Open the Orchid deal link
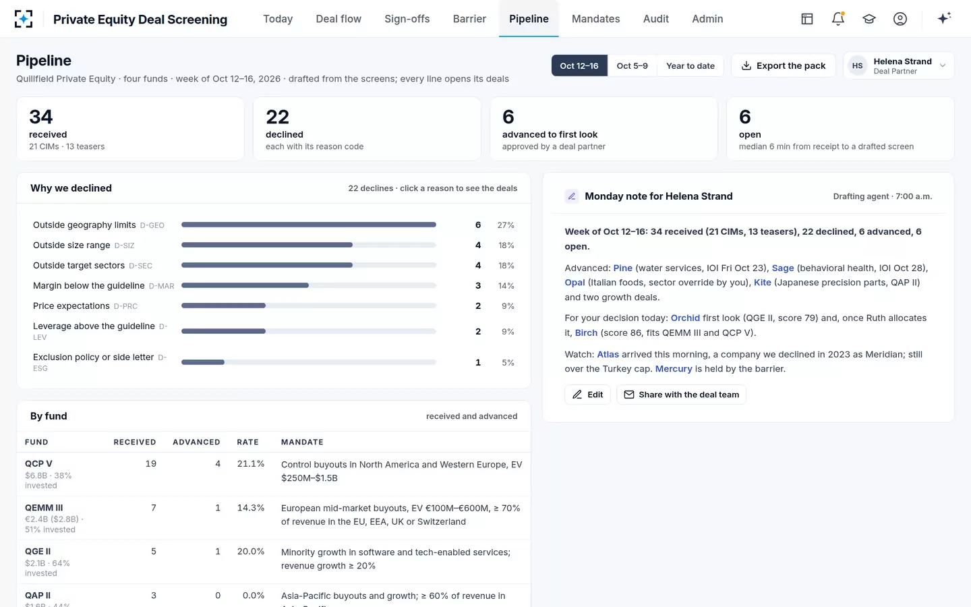Image resolution: width=971 pixels, height=607 pixels. coord(685,318)
